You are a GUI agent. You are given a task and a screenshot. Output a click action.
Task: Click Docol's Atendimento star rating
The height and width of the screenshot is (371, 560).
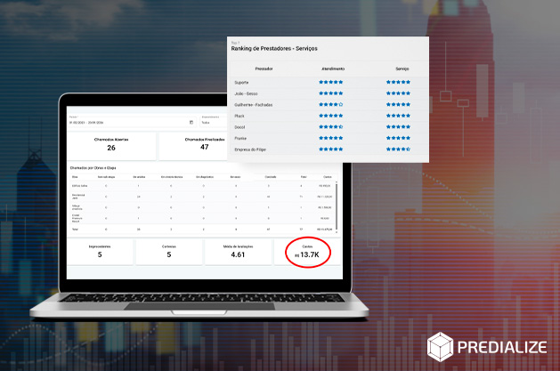330,127
